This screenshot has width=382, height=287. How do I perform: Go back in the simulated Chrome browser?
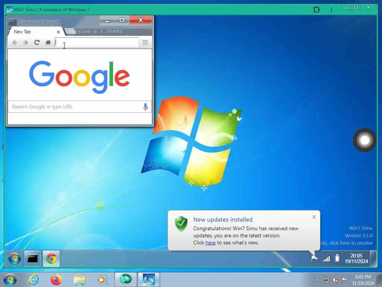(x=15, y=43)
